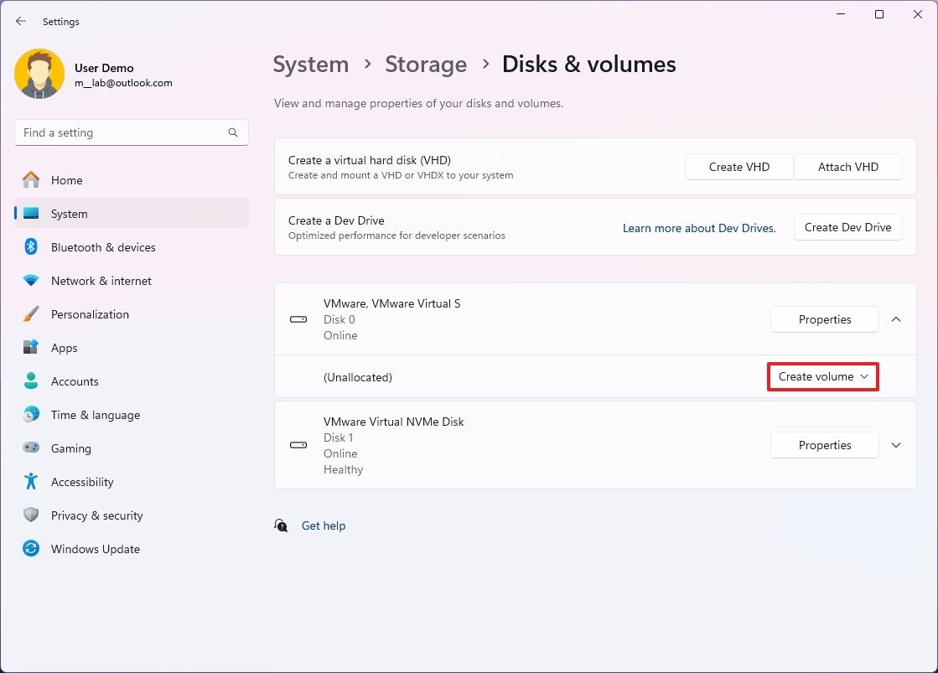Expand the VMware Virtual NVMe Disk entry

[x=895, y=445]
